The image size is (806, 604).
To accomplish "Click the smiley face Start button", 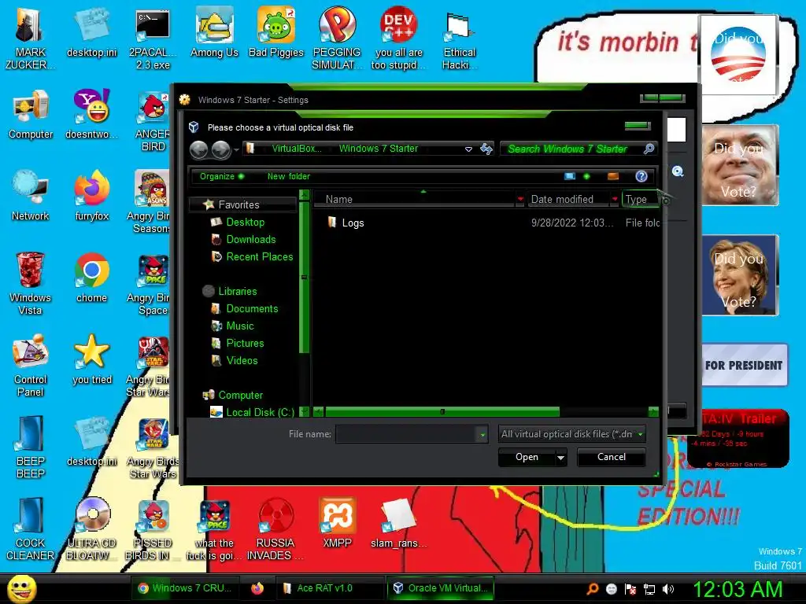I will coord(21,588).
